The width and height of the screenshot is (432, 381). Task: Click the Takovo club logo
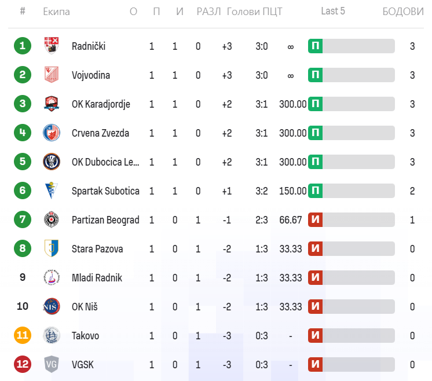pyautogui.click(x=52, y=335)
